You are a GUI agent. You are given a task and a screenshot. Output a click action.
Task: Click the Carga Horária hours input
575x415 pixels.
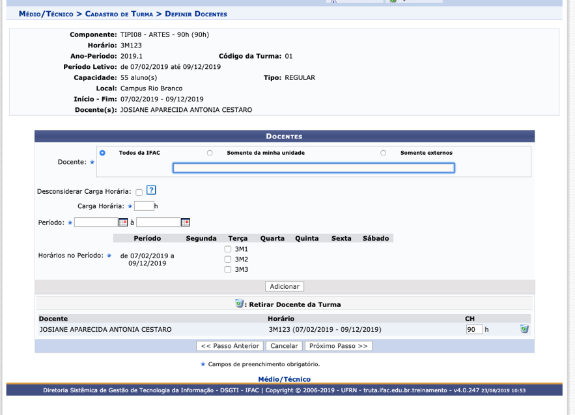click(x=144, y=206)
